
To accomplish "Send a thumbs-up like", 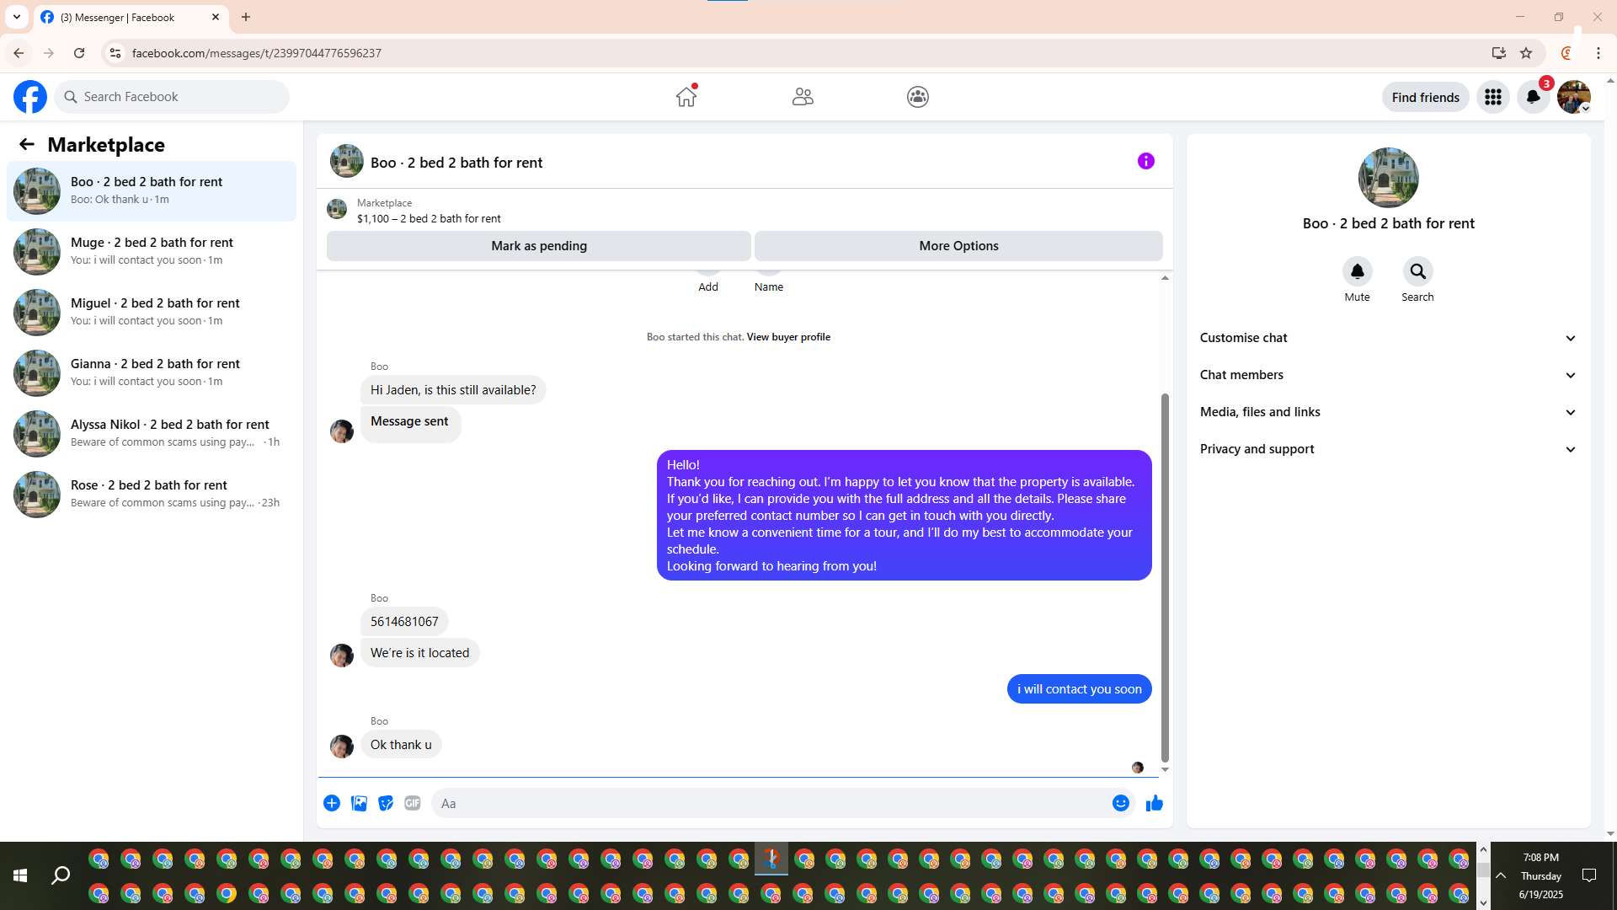I will [1154, 803].
